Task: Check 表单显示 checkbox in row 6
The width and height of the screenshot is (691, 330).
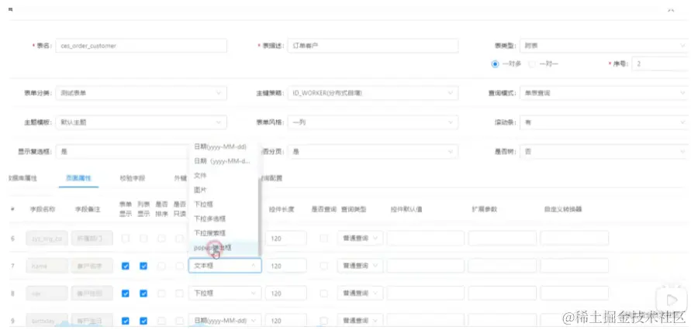Action: 126,239
